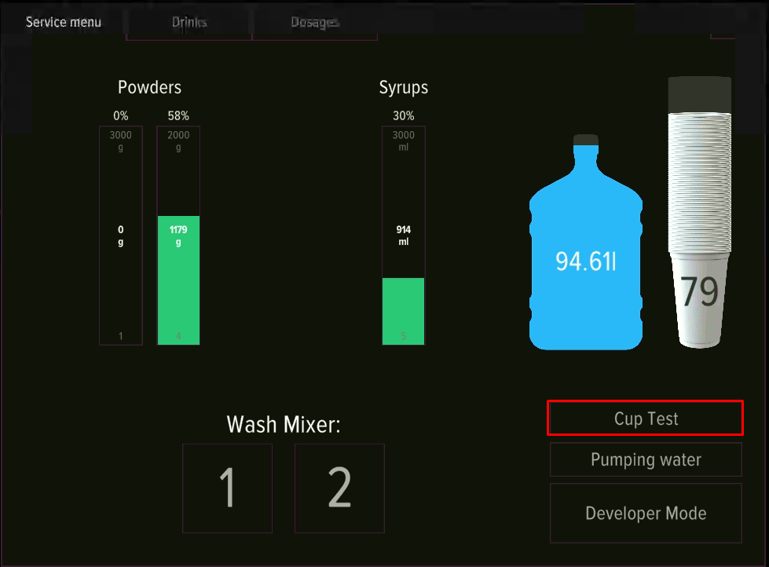Start Wash Mixer 2
The width and height of the screenshot is (769, 567).
click(x=339, y=488)
